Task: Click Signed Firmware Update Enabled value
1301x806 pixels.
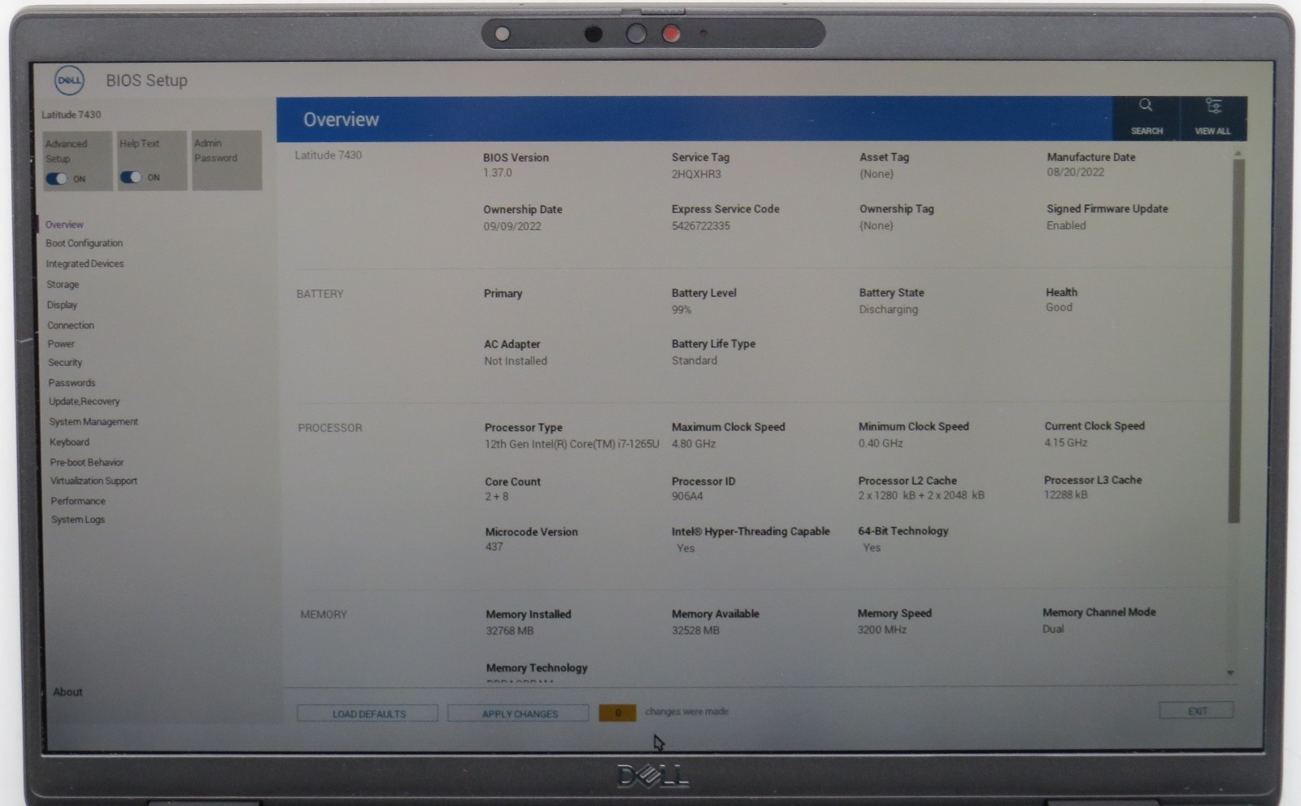Action: pyautogui.click(x=1066, y=225)
